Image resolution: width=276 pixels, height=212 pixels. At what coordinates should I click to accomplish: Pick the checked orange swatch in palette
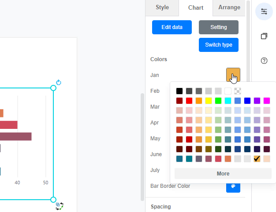[257, 159]
